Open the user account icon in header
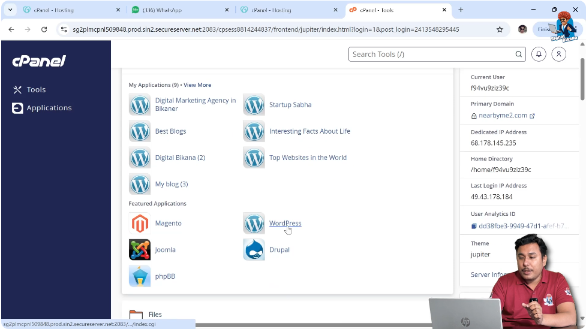 (x=559, y=54)
